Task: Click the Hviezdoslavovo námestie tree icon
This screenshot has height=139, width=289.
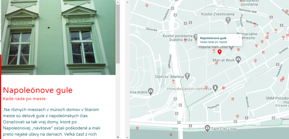Action: coord(216,88)
